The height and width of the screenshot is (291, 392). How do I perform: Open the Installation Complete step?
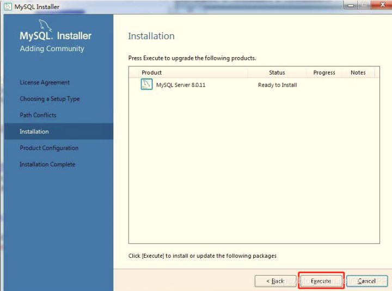click(47, 164)
